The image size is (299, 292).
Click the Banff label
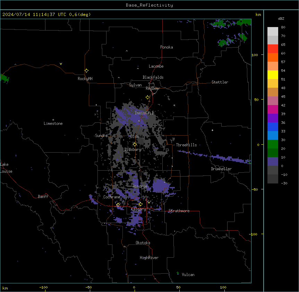click(x=43, y=197)
